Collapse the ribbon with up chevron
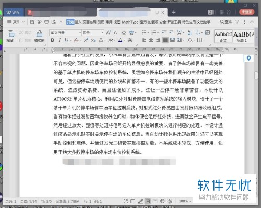The height and width of the screenshot is (208, 261). (x=252, y=22)
